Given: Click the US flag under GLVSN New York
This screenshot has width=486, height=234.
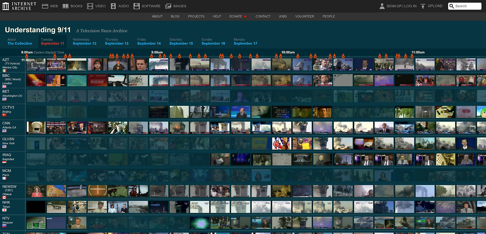Looking at the screenshot, I should [5, 147].
